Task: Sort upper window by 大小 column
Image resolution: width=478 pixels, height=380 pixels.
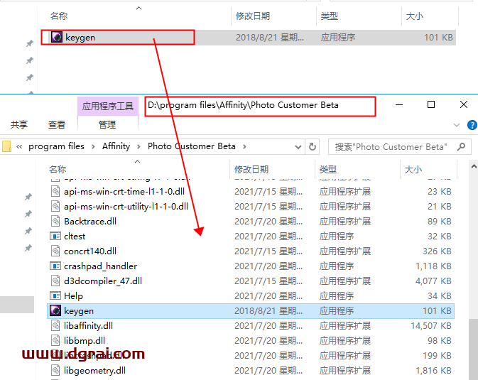Action: 414,16
